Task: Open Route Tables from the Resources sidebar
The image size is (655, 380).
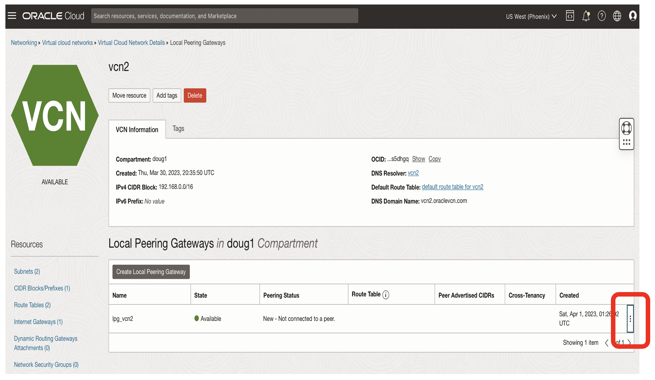Action: coord(32,305)
